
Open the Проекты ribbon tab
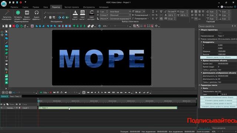[14, 7]
